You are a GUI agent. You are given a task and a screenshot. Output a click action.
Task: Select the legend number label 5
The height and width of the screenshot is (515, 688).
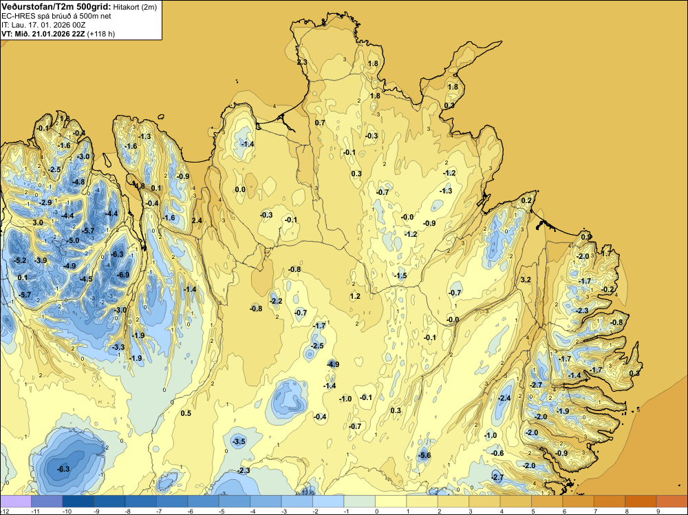pyautogui.click(x=533, y=511)
